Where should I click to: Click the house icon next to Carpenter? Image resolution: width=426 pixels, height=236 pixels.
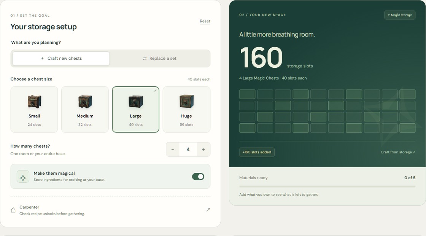[13, 210]
